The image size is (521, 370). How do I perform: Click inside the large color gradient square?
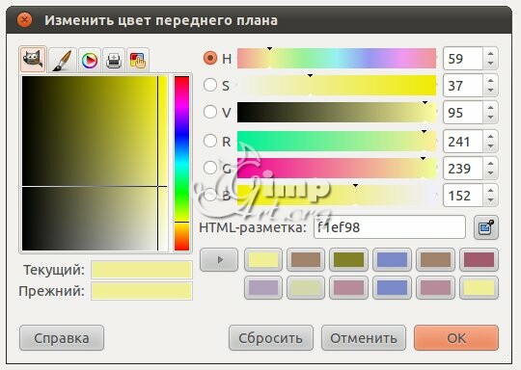(x=95, y=163)
